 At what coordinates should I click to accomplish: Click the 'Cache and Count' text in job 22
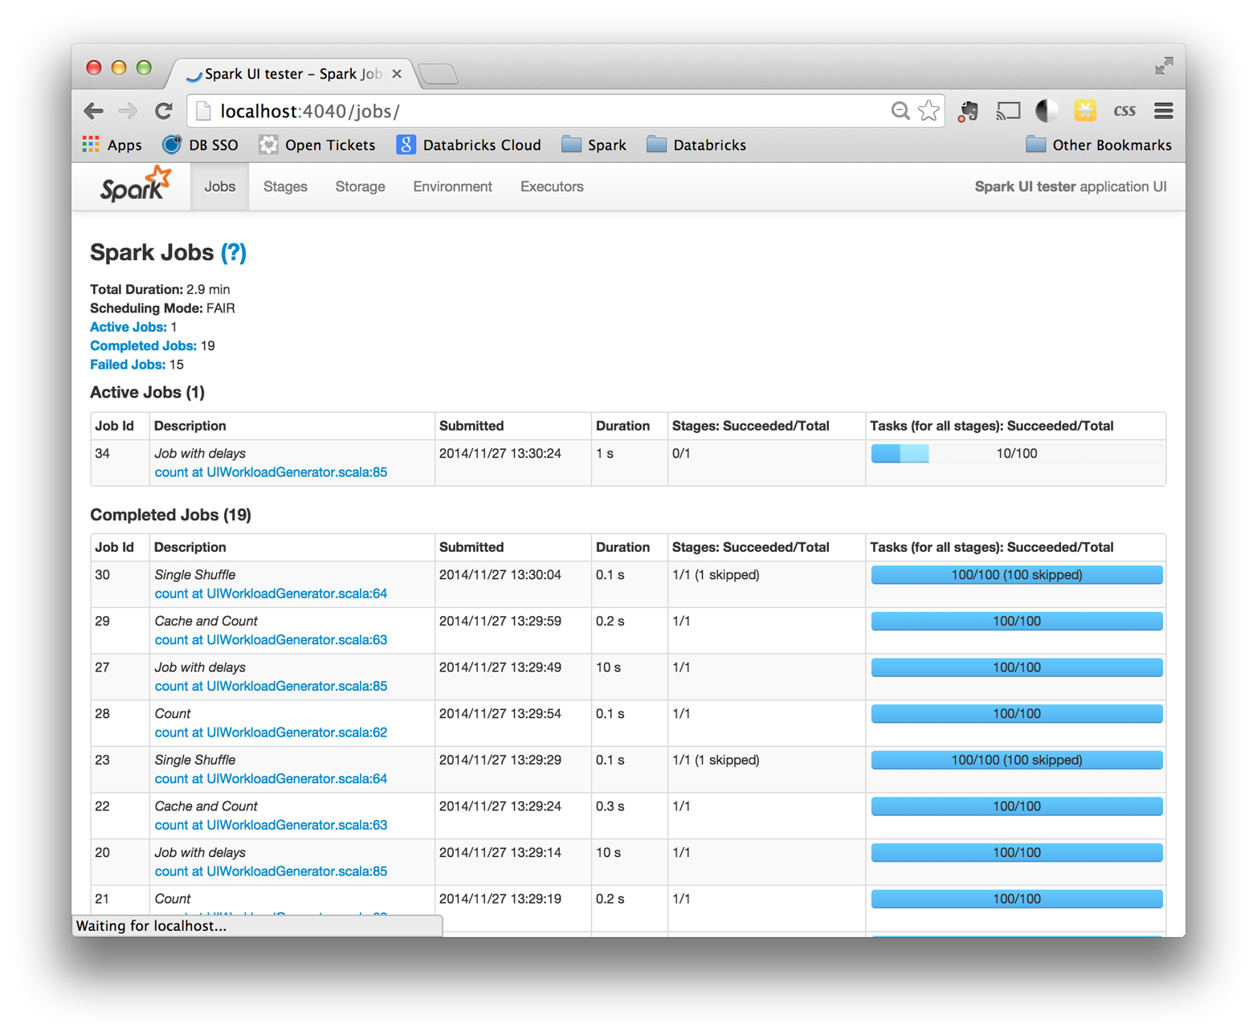(206, 806)
